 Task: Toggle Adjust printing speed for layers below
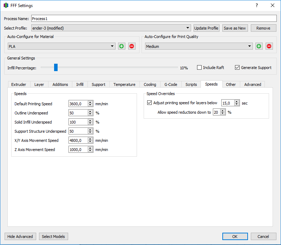(x=149, y=103)
